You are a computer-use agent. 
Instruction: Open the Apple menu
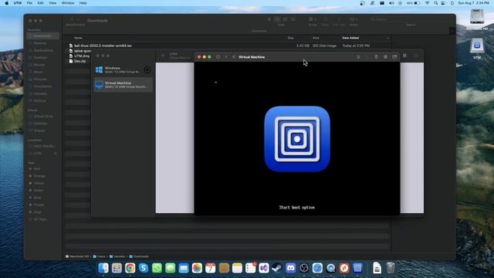(x=6, y=3)
